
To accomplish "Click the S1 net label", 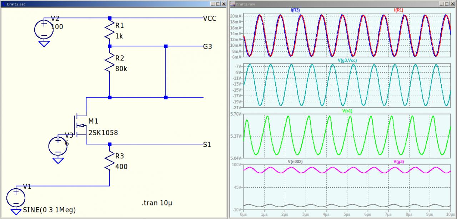I will pos(207,144).
